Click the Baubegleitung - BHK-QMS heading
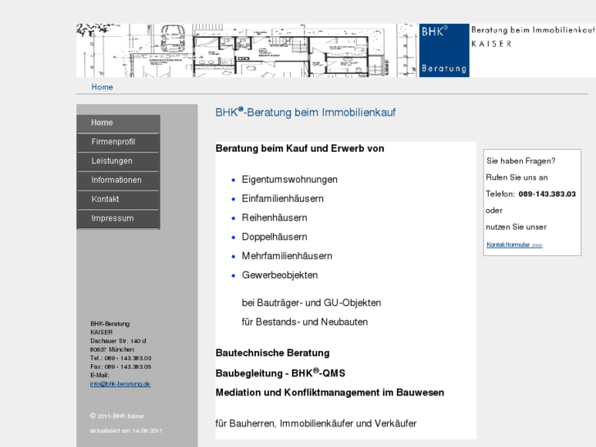 280,373
